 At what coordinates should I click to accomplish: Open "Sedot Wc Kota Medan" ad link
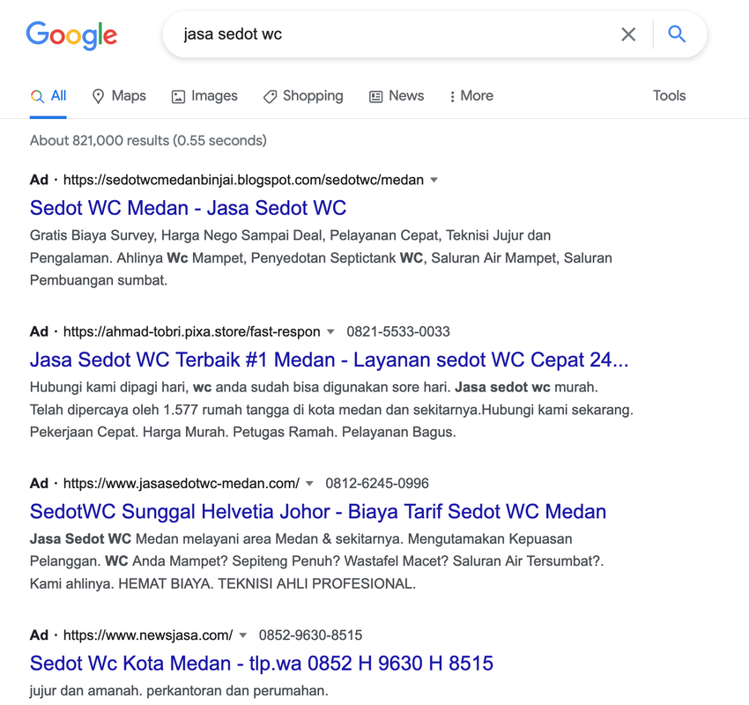point(261,663)
